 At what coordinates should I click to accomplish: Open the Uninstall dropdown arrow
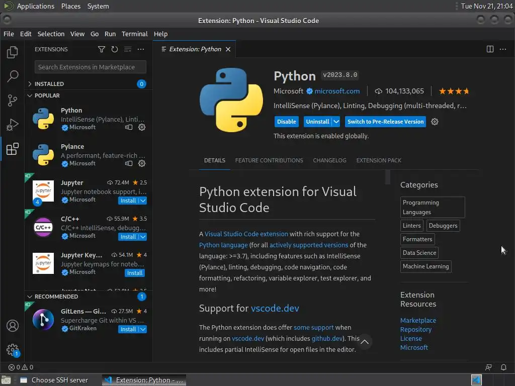click(336, 122)
